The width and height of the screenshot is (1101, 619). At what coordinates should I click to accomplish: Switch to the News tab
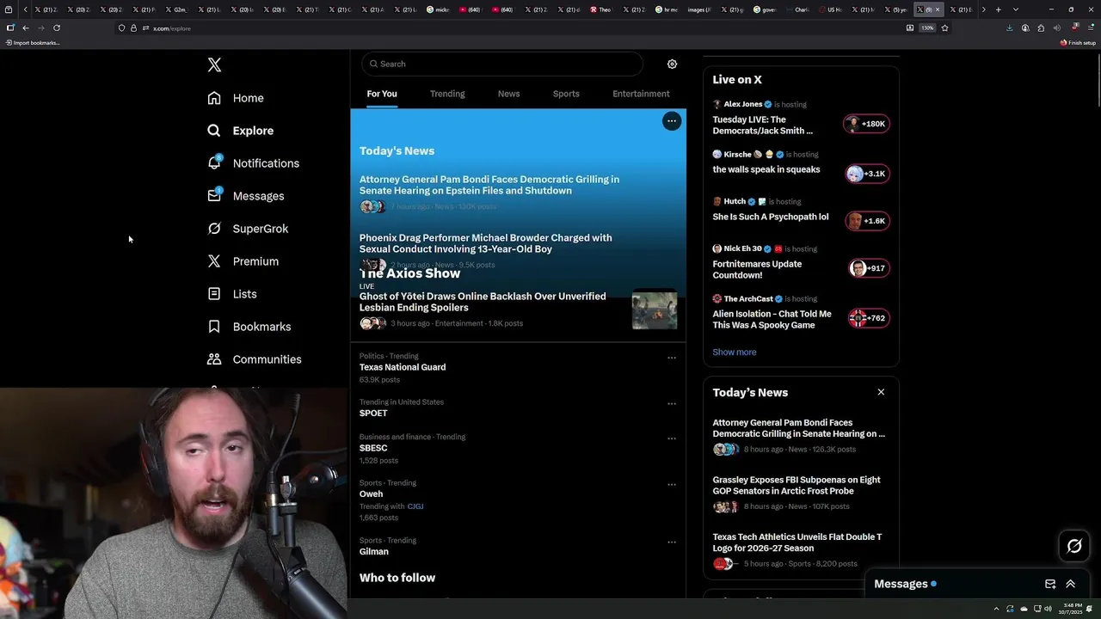coord(508,94)
